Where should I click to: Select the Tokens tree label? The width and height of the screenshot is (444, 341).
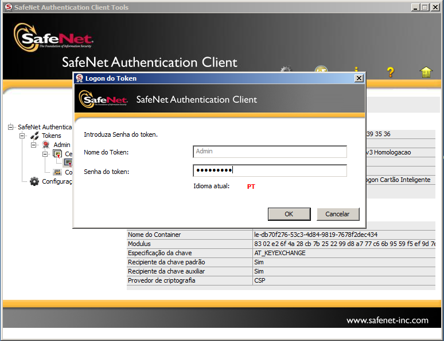point(51,136)
